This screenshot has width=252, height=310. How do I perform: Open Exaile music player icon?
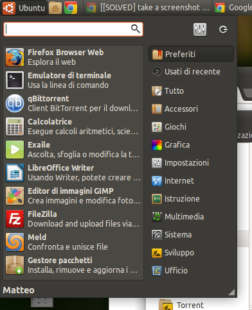(15, 150)
